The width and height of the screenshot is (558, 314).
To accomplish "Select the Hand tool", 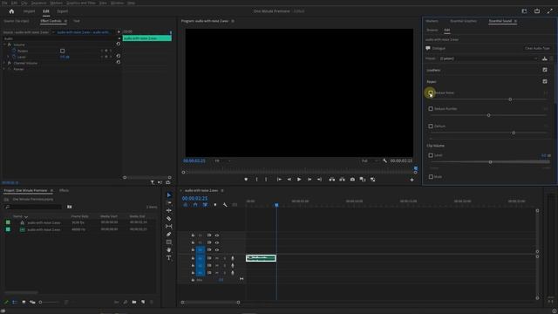I will pyautogui.click(x=169, y=250).
